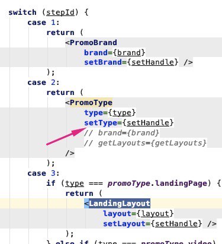
Task: Click the type={type} attribute
Action: (110, 113)
